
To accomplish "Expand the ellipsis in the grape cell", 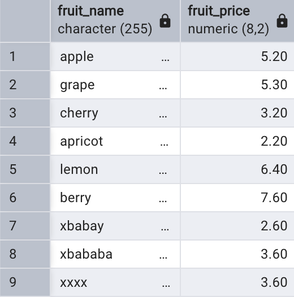I will [x=163, y=89].
